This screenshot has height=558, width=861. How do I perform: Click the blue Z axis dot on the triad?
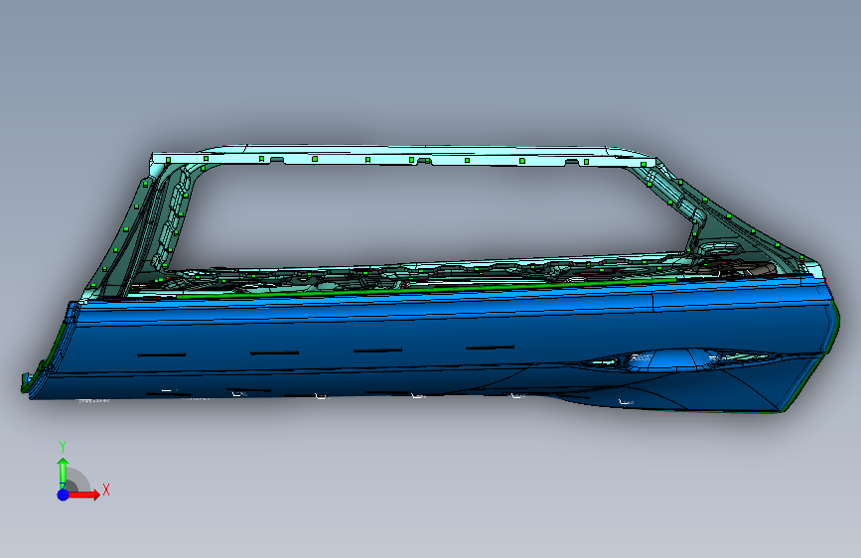point(64,494)
